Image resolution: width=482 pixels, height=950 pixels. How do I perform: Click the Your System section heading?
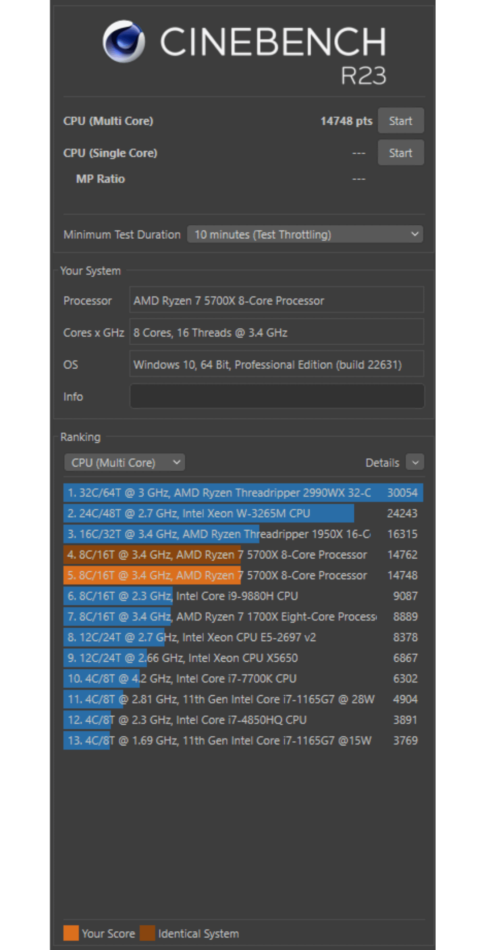coord(90,271)
